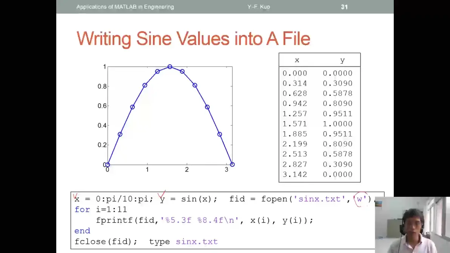
Task: Click the x-axis label "3" on the plot
Action: click(x=227, y=170)
